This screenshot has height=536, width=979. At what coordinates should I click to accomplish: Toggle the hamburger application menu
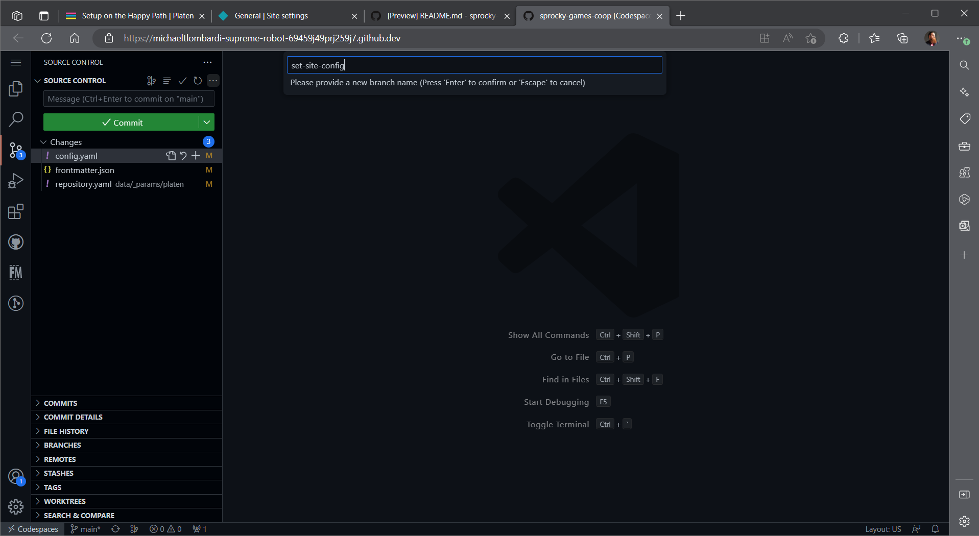[16, 62]
